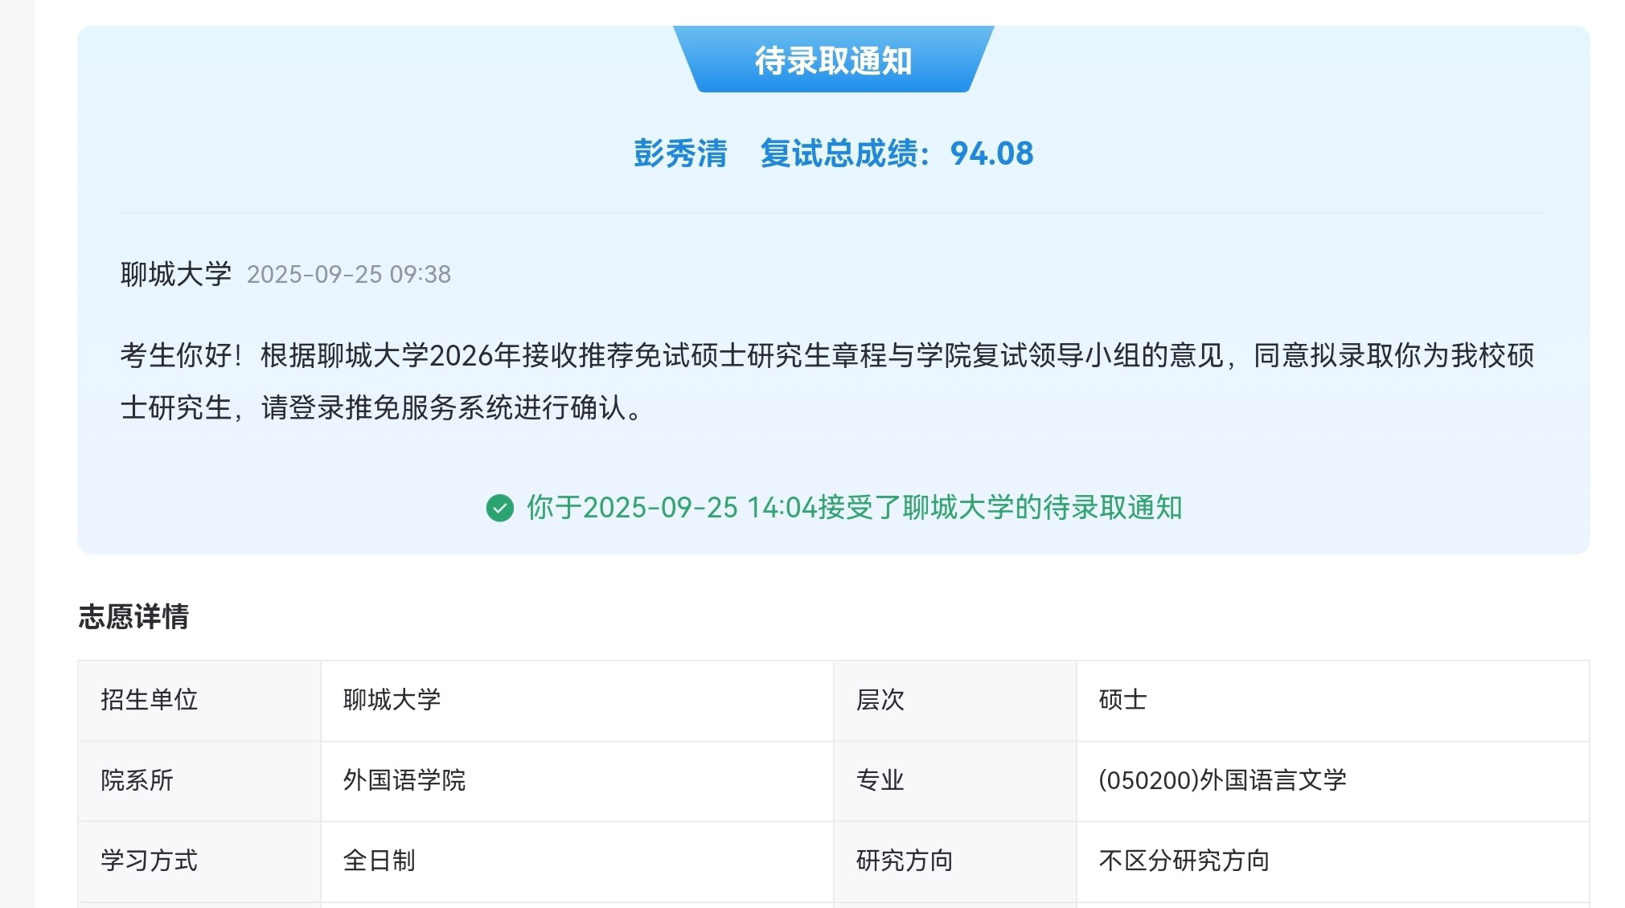
Task: Click the notice paragraph starting 考生你好
Action: click(x=827, y=381)
